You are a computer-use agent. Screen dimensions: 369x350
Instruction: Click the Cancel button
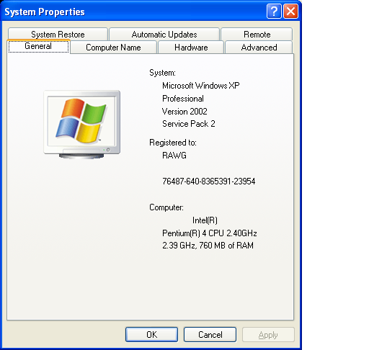coord(210,334)
